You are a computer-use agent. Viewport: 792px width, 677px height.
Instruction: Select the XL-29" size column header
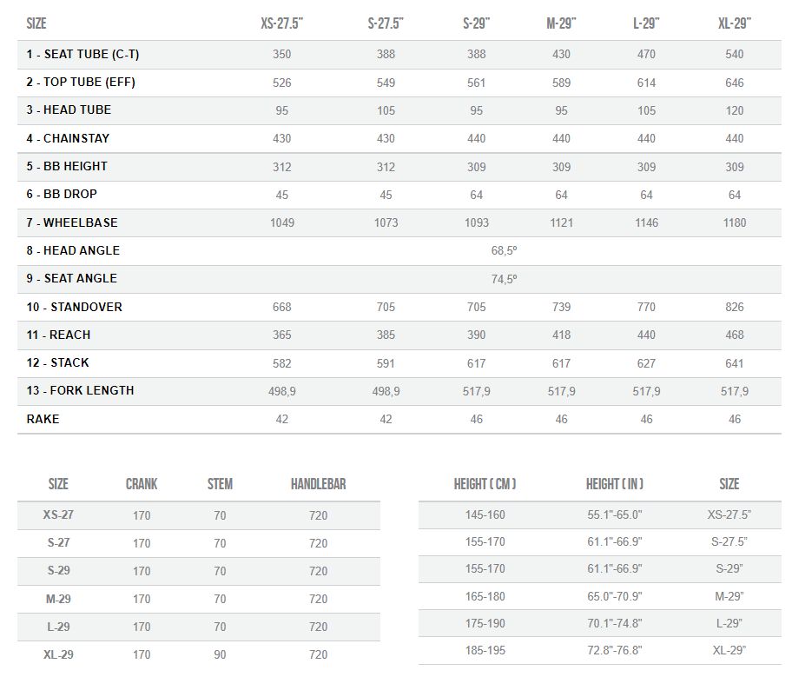(735, 23)
